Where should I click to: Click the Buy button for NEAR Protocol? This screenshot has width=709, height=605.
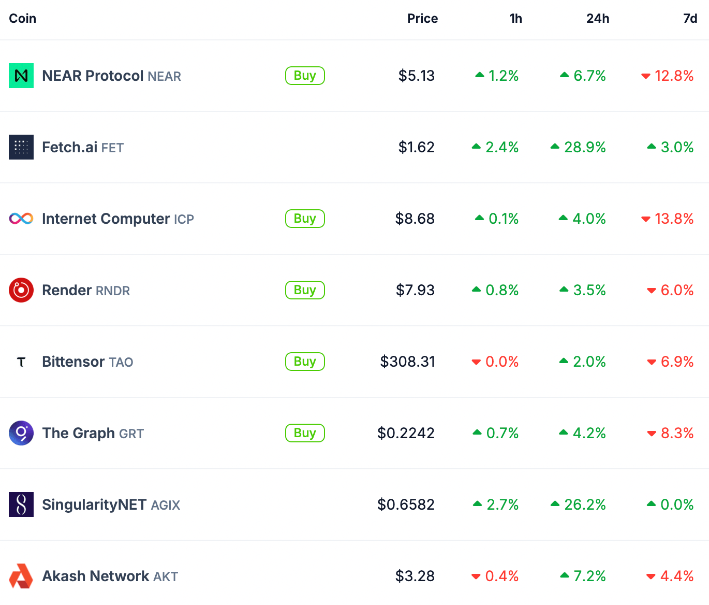point(305,76)
